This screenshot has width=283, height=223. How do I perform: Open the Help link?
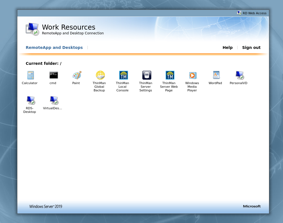[x=227, y=48]
